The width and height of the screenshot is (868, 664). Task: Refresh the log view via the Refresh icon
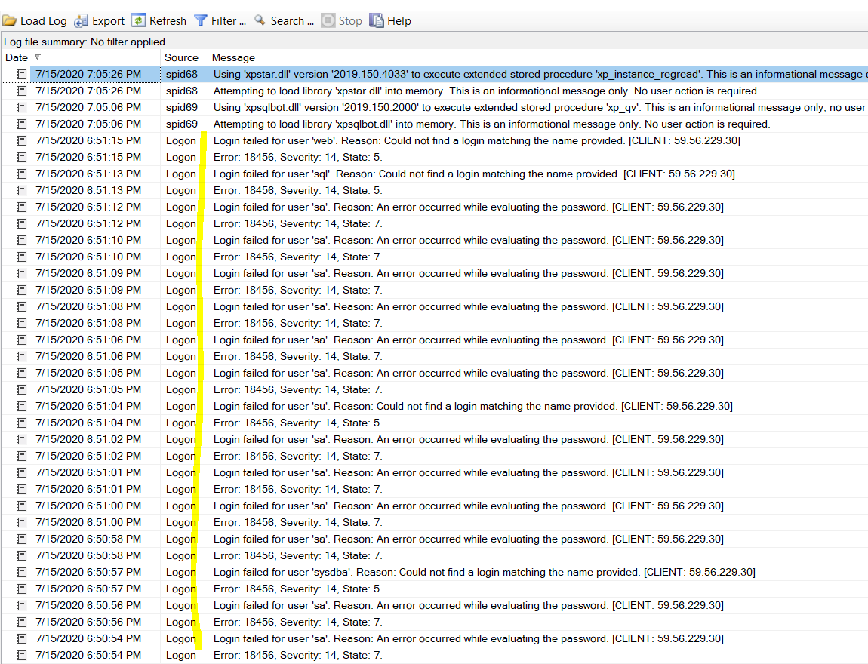[x=140, y=20]
